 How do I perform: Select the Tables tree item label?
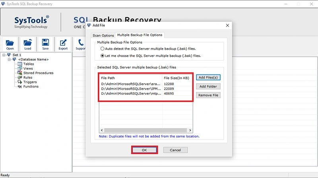[29, 64]
